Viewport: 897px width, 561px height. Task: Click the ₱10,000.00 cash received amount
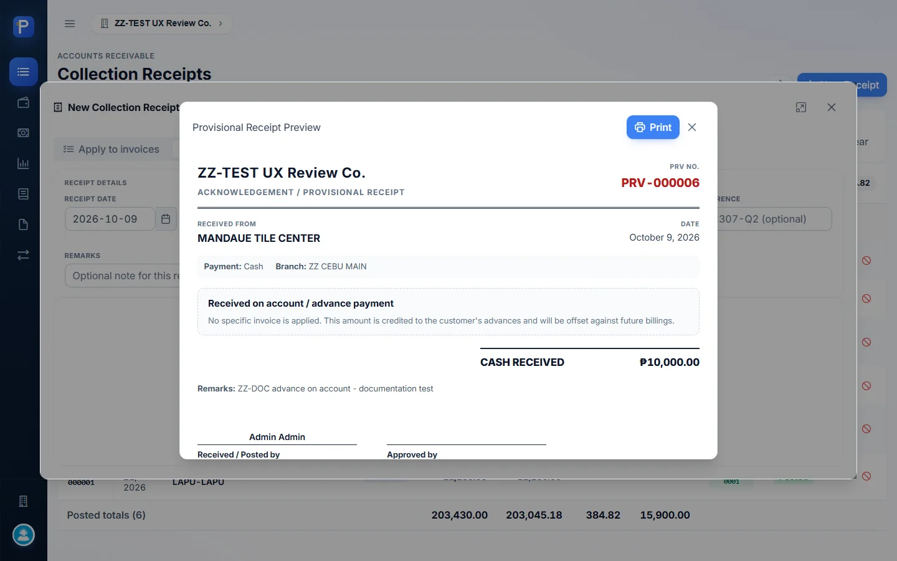tap(669, 362)
